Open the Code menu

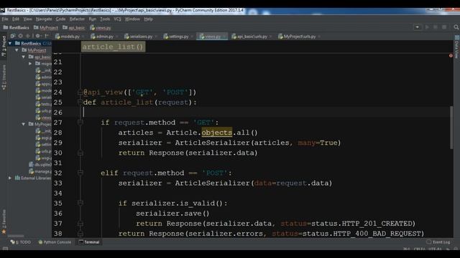pyautogui.click(x=60, y=19)
